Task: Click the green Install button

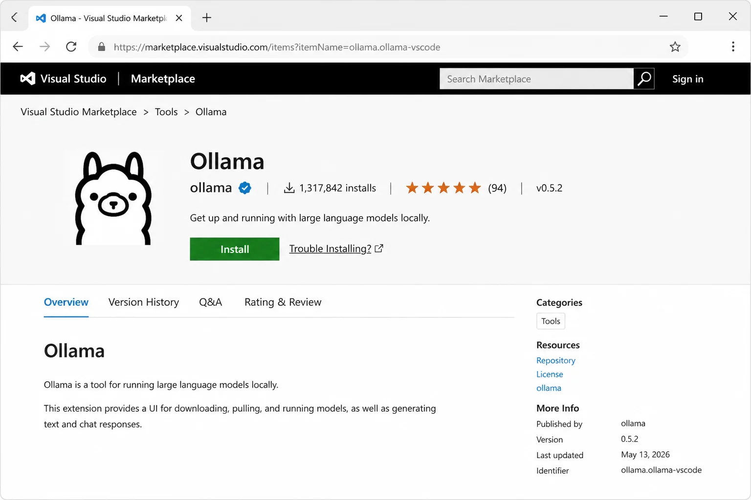Action: point(235,249)
